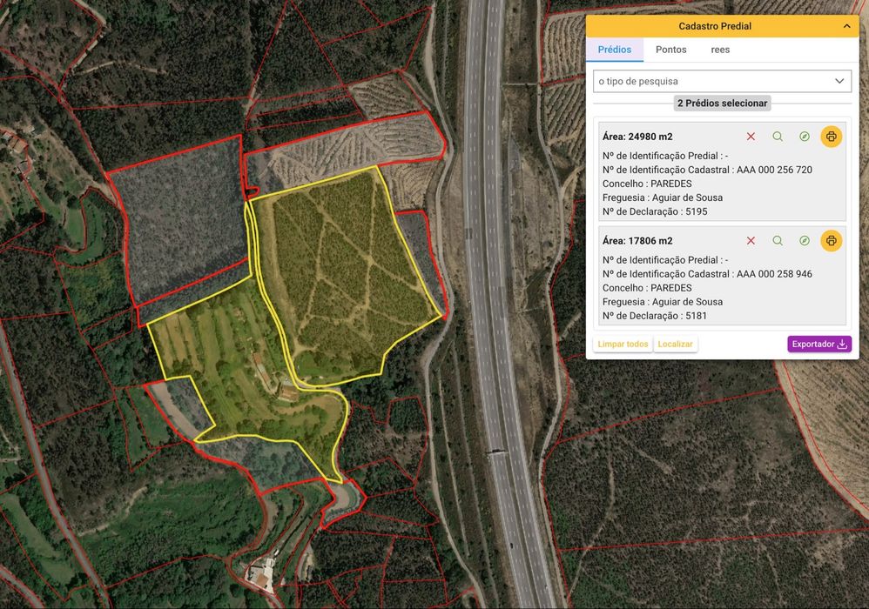This screenshot has width=869, height=609.
Task: Collapse the Cadastro Predial panel
Action: coord(847,26)
